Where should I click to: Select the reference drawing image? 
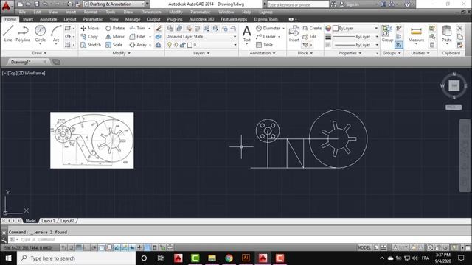click(x=92, y=141)
